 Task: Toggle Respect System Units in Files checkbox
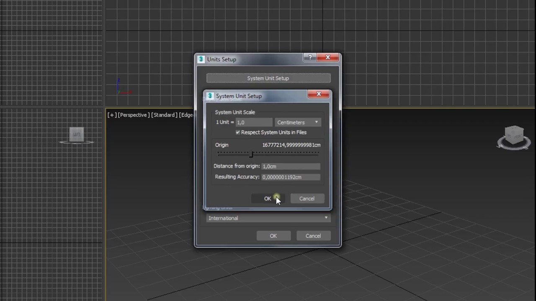pos(238,133)
